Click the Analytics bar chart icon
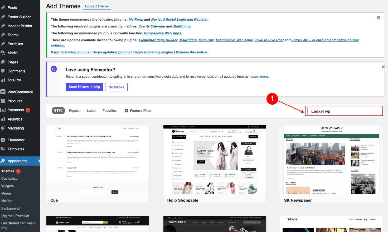Screen dimensions: 388x232 pyautogui.click(x=3, y=119)
